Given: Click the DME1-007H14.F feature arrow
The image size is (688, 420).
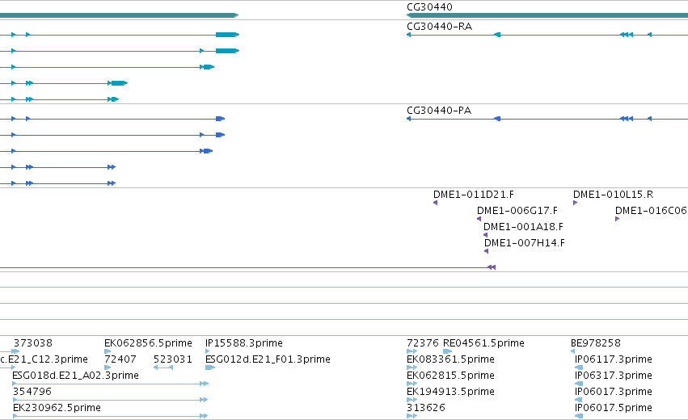Looking at the screenshot, I should [x=486, y=251].
